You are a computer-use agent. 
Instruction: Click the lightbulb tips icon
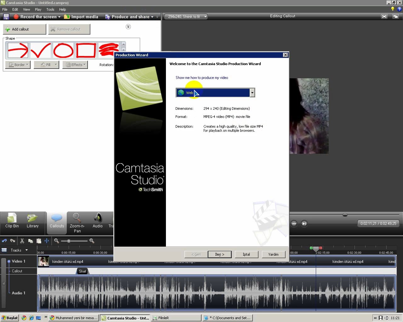tap(393, 9)
